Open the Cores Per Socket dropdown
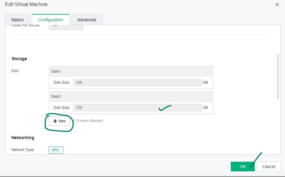 (66, 27)
